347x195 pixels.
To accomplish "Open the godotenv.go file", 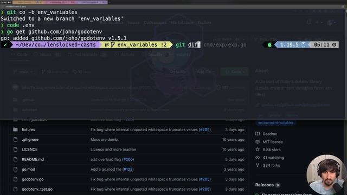I will pyautogui.click(x=33, y=179).
